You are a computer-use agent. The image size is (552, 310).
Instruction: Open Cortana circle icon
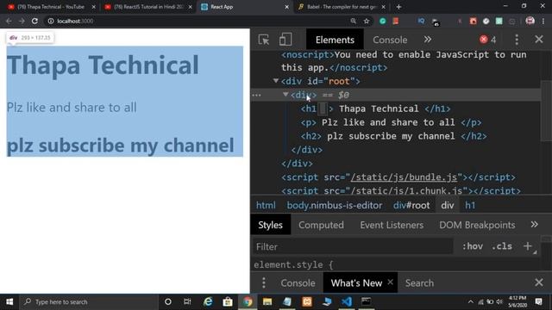tap(168, 301)
